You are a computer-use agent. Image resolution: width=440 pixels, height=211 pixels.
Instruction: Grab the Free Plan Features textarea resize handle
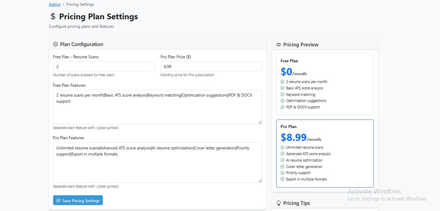tap(260, 122)
